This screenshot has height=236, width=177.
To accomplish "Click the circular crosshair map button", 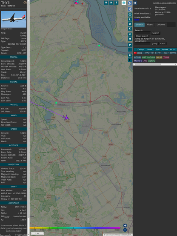I will [x=130, y=14].
